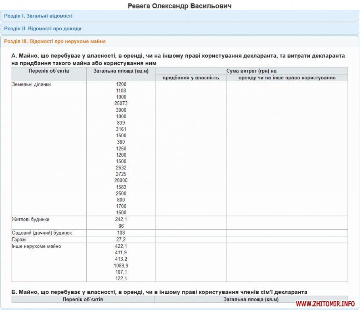The width and height of the screenshot is (360, 310).
Task: Click the land plot area value 20000
Action: tap(121, 181)
